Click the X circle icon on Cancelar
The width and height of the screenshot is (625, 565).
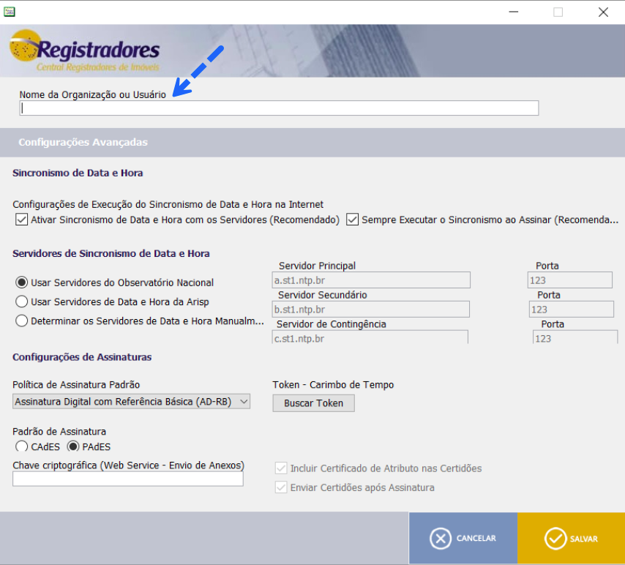[439, 538]
